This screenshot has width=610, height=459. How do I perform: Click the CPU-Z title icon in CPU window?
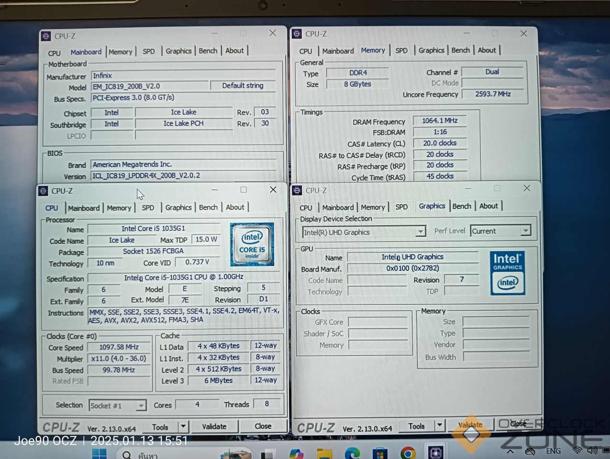pos(43,191)
